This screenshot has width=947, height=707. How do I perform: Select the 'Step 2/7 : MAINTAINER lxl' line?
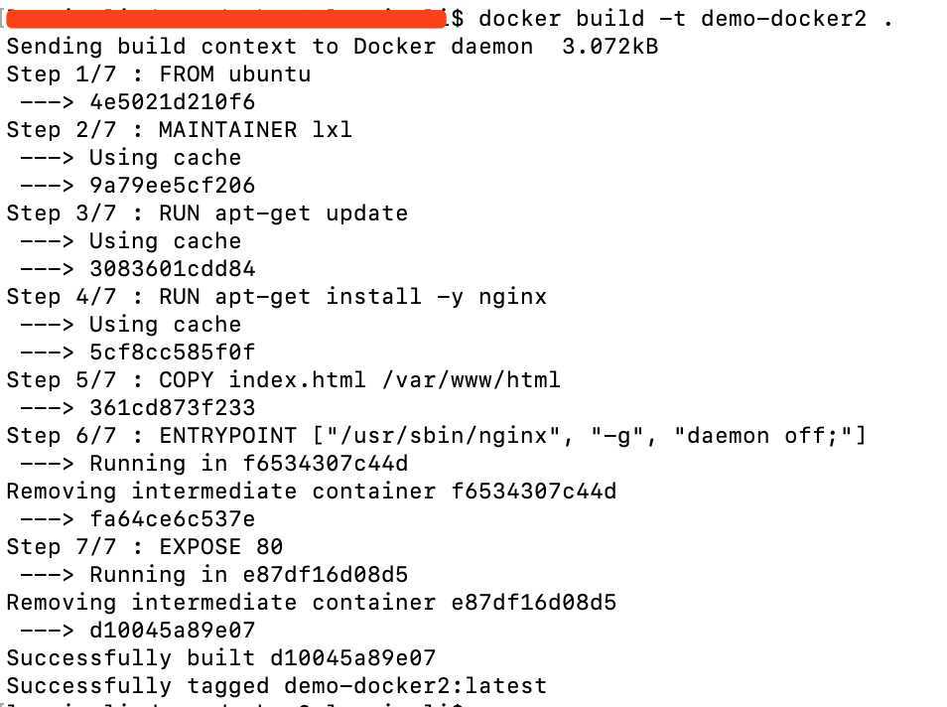179,130
